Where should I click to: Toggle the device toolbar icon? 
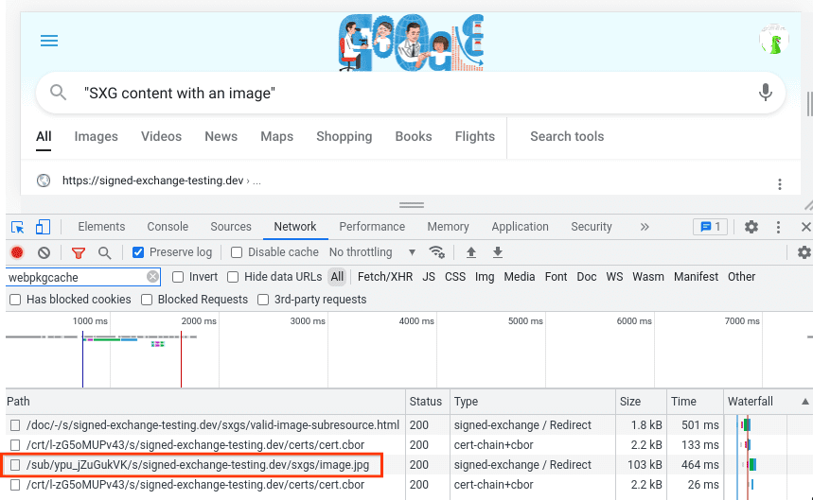pyautogui.click(x=43, y=227)
